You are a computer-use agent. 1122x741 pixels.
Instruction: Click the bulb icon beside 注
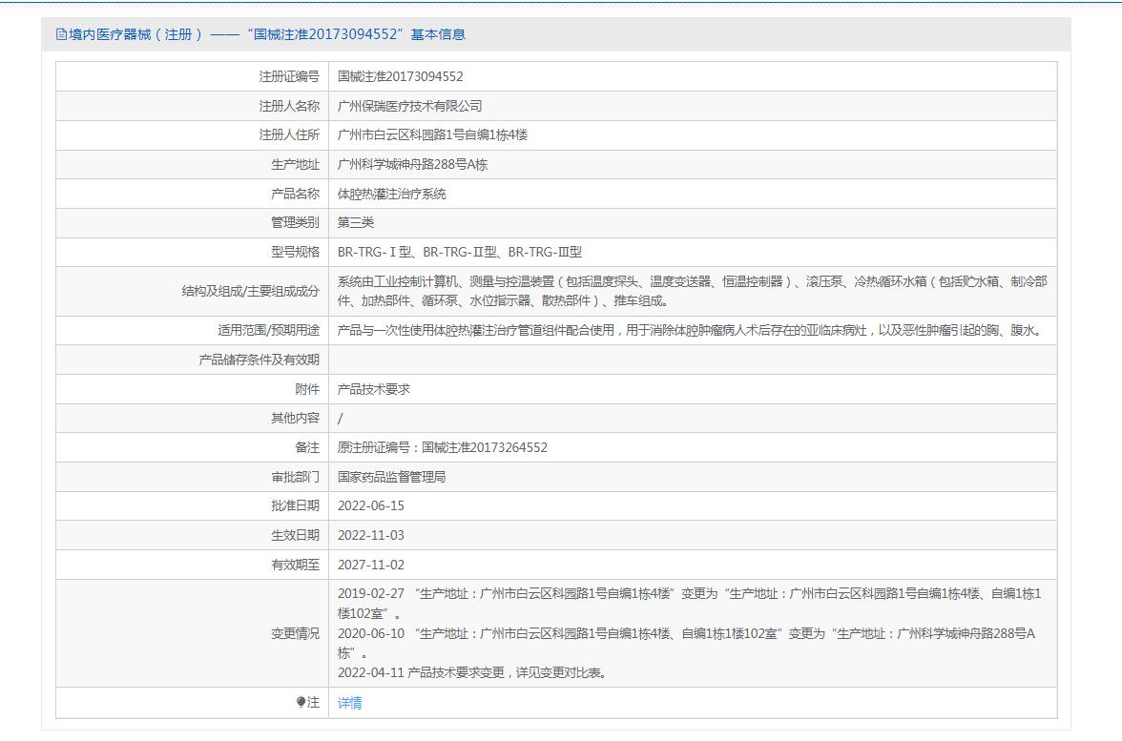pos(301,703)
